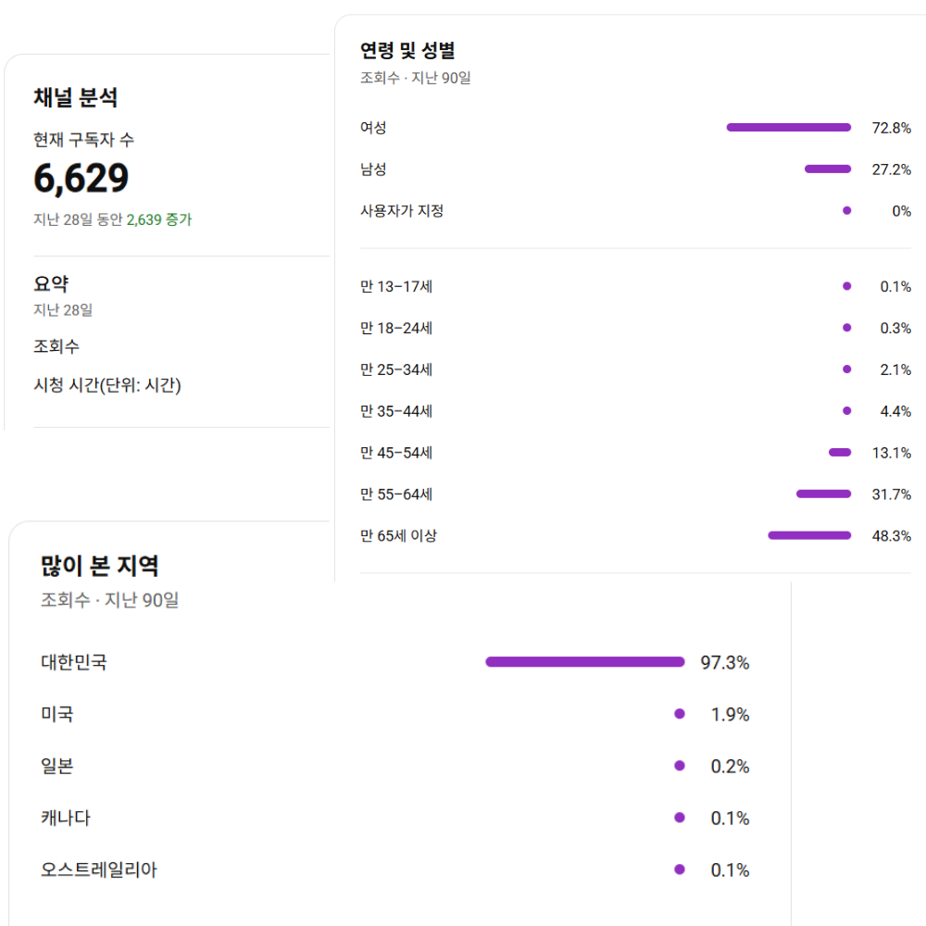Select the 사용자가 지정 0% dot

[x=847, y=211]
